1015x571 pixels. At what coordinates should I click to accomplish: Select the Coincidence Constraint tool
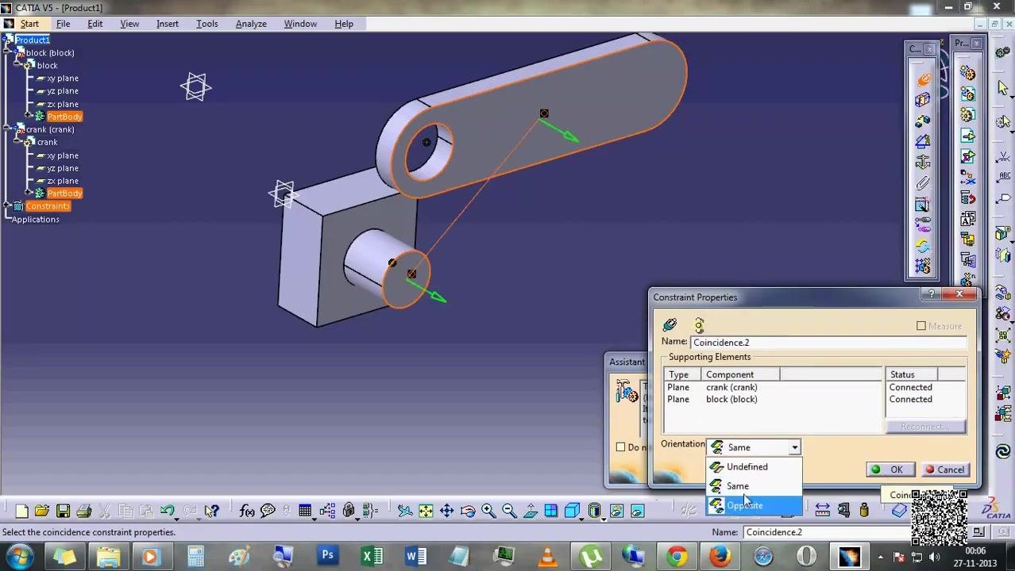click(923, 80)
